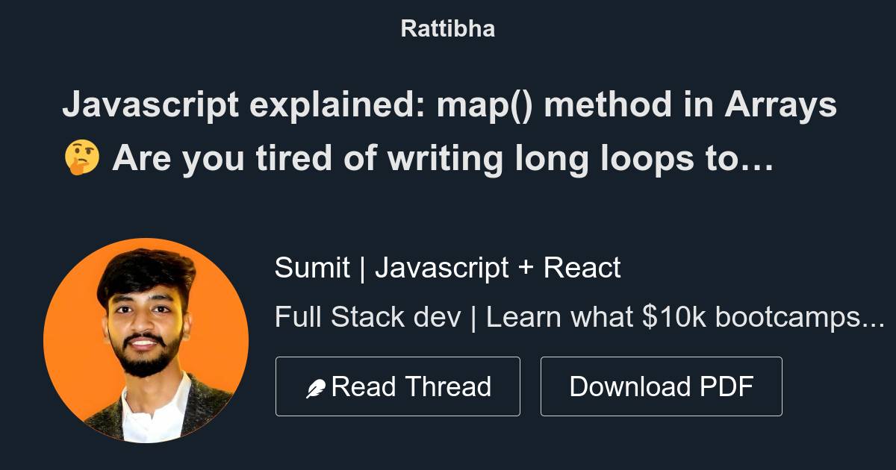Select the article headline about map() in Arrays
Screen dimensions: 896x470
tap(448, 104)
